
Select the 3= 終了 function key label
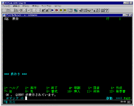(52, 88)
